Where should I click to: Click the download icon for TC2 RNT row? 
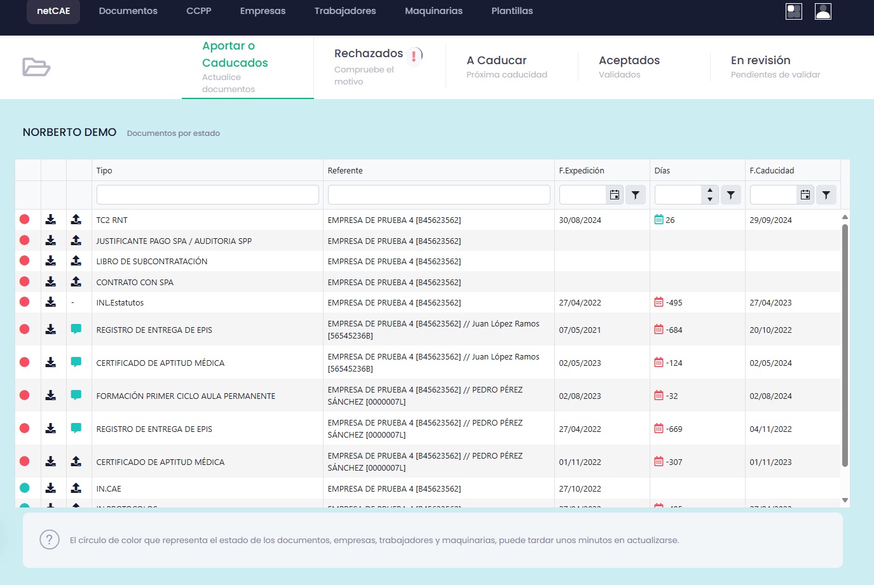click(51, 220)
